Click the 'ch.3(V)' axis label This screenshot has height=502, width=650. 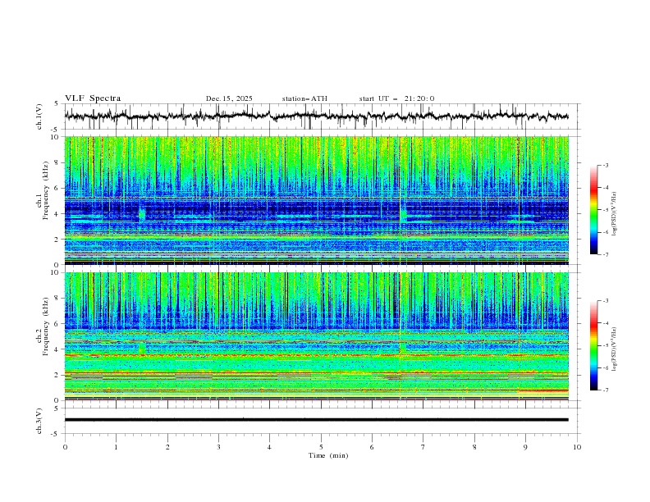39,421
